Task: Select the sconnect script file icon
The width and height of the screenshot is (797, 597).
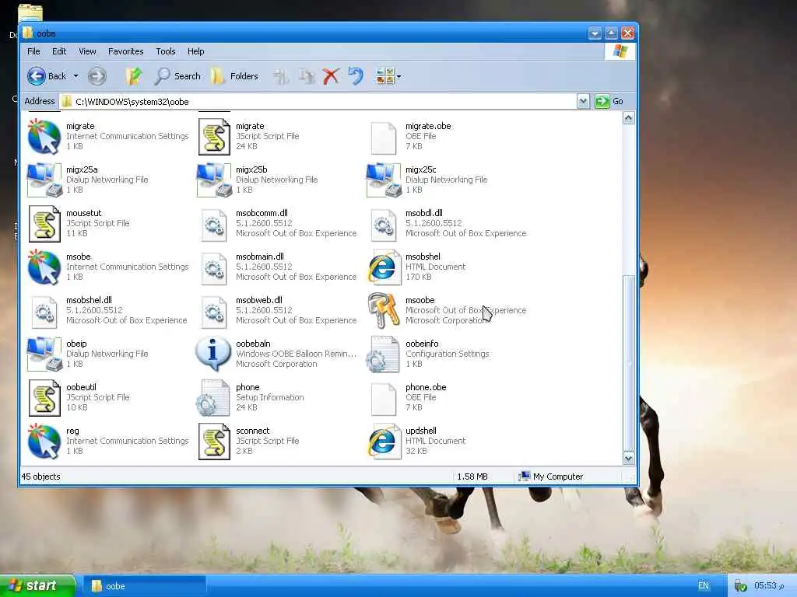Action: [x=214, y=442]
